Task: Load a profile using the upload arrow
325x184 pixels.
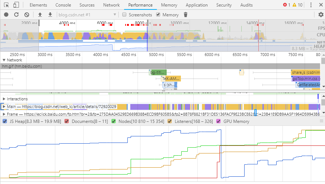Action: tap(40, 15)
